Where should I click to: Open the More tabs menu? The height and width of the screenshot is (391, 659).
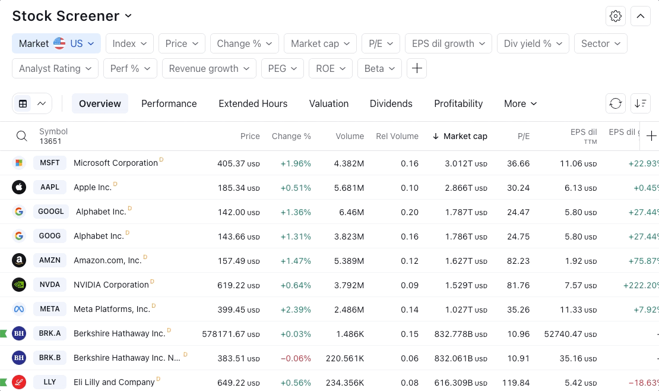pos(520,103)
